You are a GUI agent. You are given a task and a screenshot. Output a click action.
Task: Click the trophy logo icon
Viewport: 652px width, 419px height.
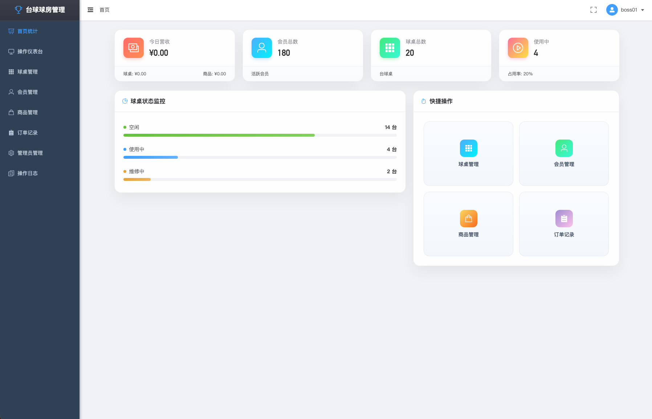coord(19,10)
